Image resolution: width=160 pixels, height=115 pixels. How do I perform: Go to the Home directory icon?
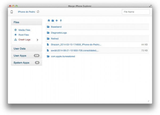point(49,20)
